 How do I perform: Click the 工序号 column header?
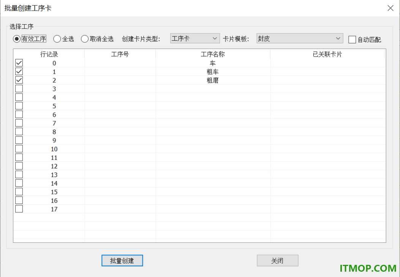(x=120, y=54)
